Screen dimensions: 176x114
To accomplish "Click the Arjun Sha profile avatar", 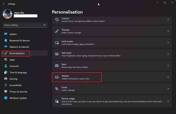I will coord(7,14).
